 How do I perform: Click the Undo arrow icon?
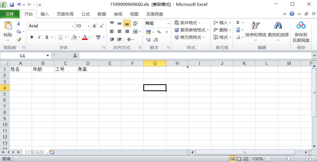point(19,4)
